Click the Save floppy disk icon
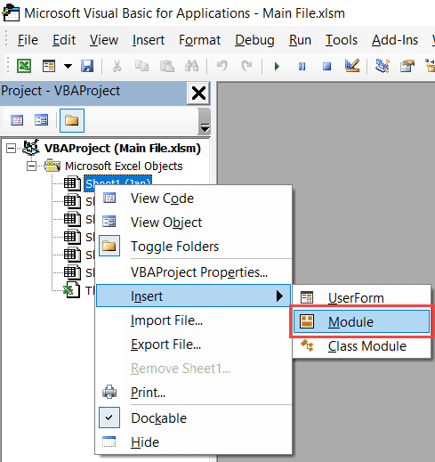Viewport: 435px width, 462px height. click(x=87, y=66)
